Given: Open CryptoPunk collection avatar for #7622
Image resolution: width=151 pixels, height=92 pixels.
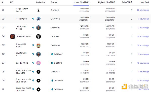Looking at the screenshot, I should click(x=39, y=28).
